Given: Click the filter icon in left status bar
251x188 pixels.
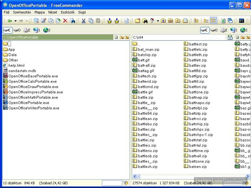Looking at the screenshot, I should [x=126, y=183].
